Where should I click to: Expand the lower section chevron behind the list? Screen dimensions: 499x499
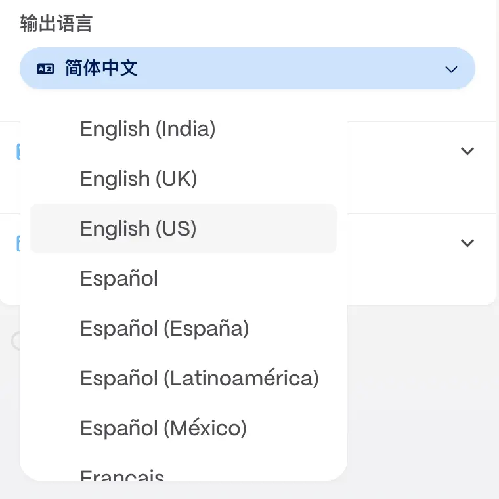467,243
